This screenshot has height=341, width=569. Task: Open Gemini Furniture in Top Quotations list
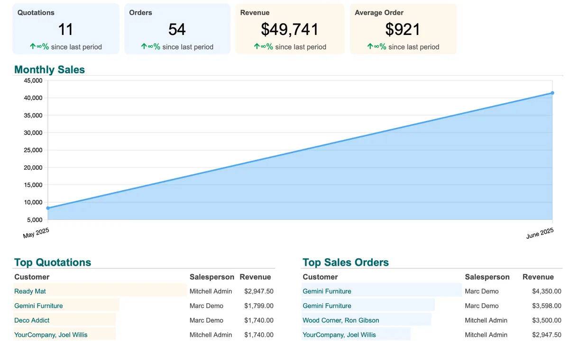coord(38,306)
